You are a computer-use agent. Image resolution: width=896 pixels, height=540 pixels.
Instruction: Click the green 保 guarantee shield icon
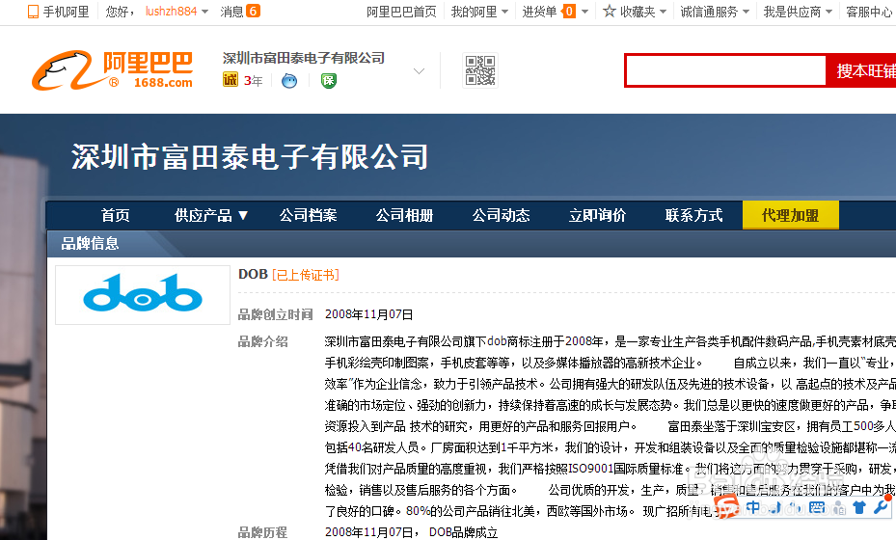(329, 81)
